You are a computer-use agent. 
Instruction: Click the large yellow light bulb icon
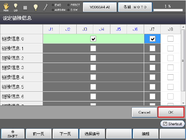[x=36, y=7]
